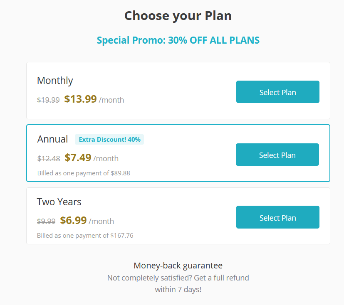Click the Choose your Plan heading

tap(178, 16)
